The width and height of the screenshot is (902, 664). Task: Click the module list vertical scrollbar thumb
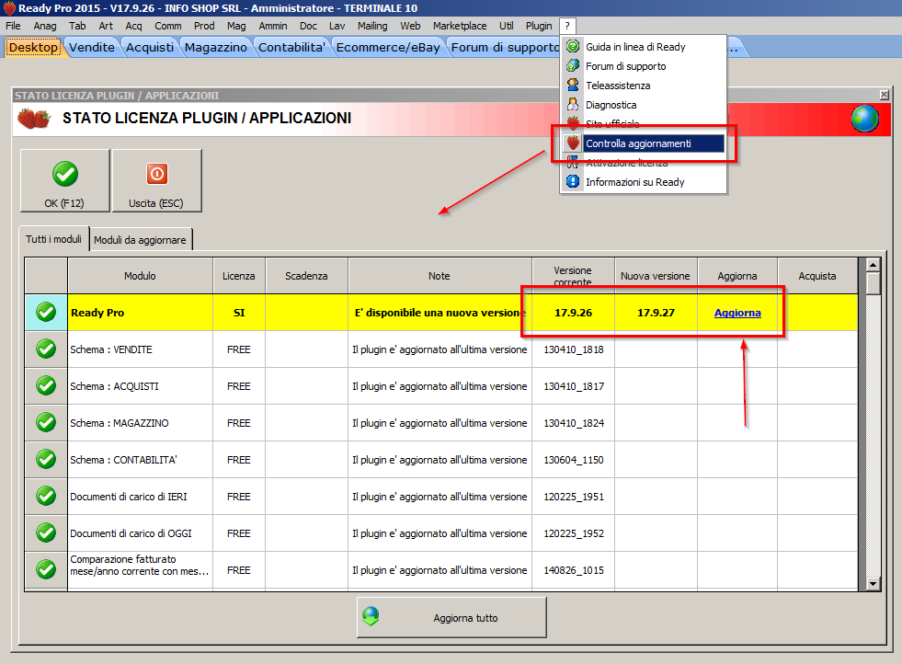873,283
